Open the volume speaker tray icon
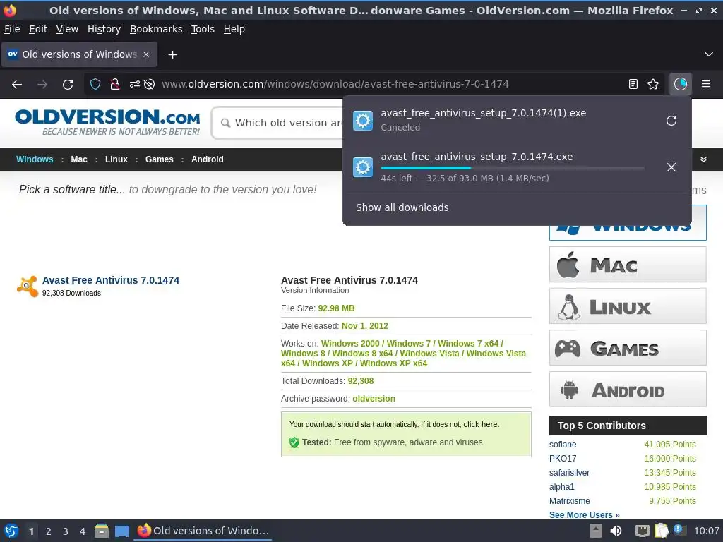 [616, 531]
